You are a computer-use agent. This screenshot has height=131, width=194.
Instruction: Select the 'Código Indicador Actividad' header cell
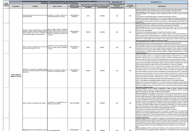click(6, 4)
